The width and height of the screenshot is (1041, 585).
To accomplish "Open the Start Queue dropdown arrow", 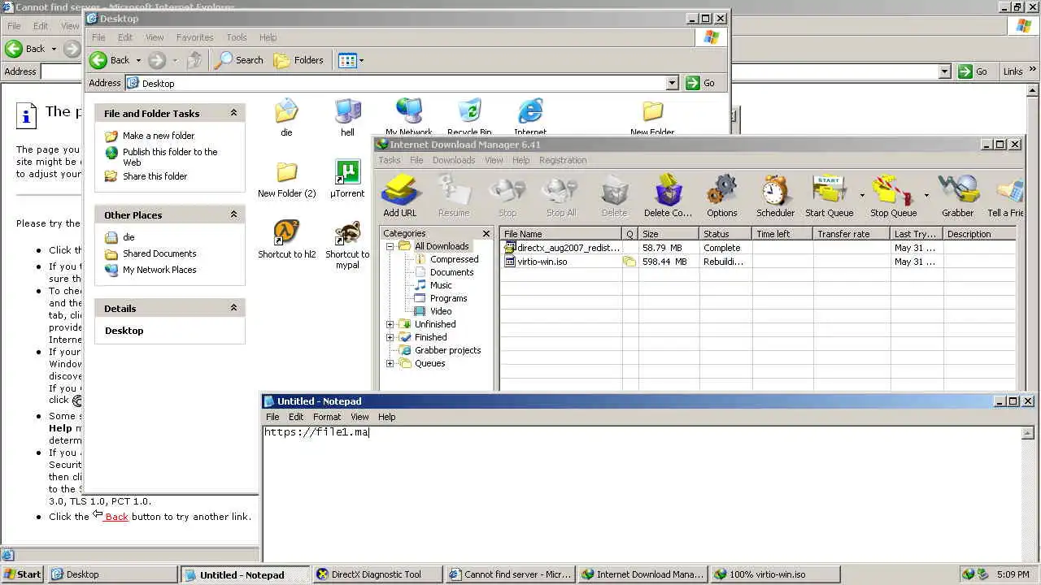I will coord(862,195).
